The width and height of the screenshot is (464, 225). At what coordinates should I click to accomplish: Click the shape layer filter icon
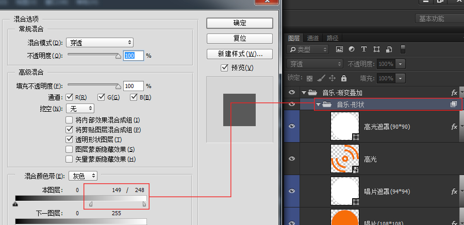(x=376, y=49)
